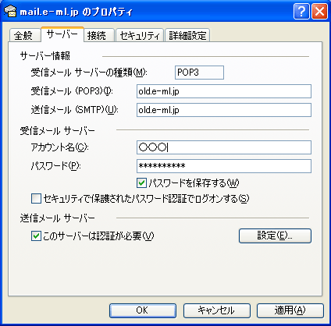331x326 pixels.
Task: Confirm with the OK button
Action: click(143, 310)
